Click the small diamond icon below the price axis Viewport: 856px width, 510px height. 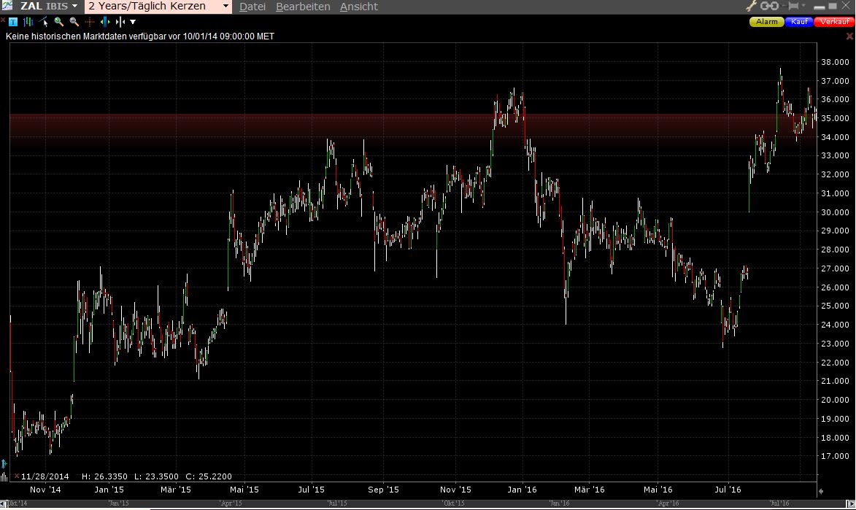820,492
